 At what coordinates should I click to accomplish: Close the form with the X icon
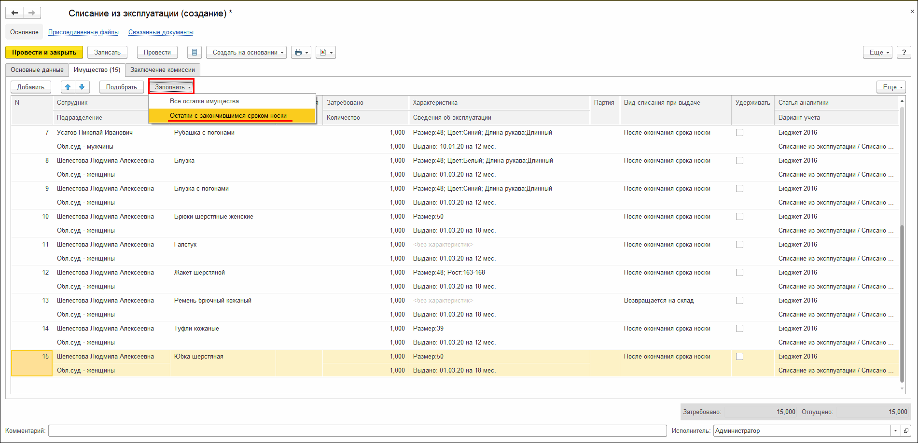[912, 11]
